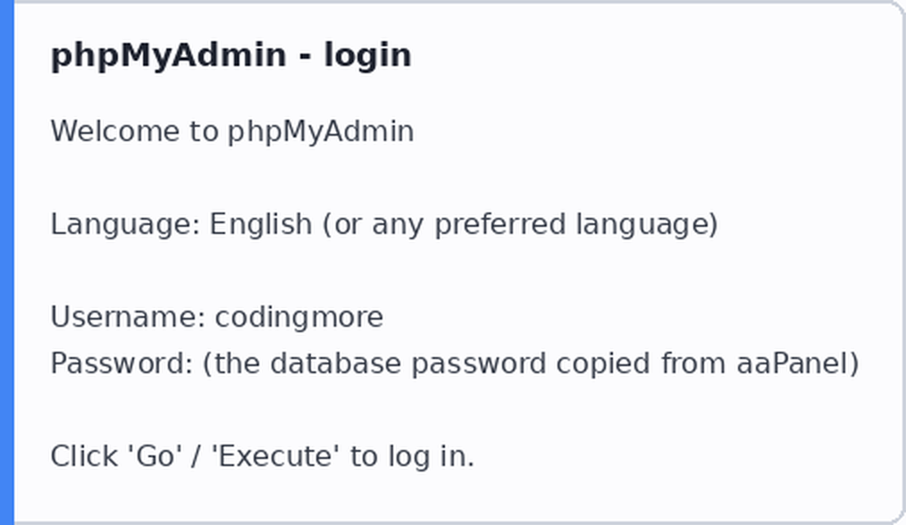The height and width of the screenshot is (525, 906).
Task: Click the word 'English' in the Language line
Action: [261, 224]
